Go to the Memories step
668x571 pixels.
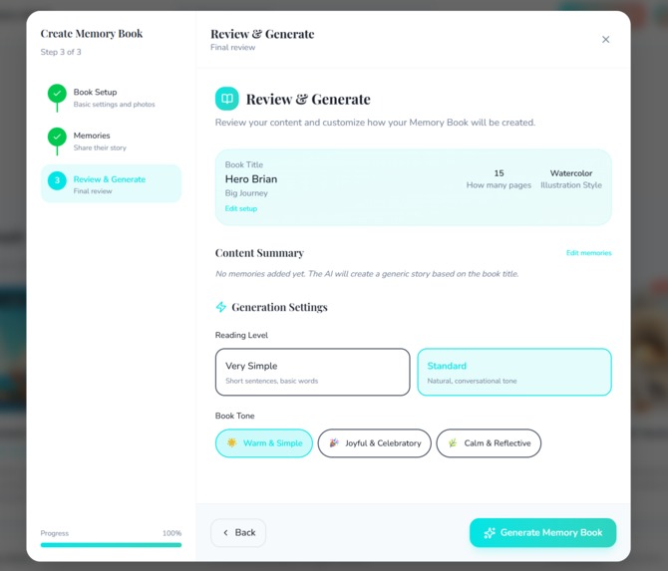pos(111,141)
